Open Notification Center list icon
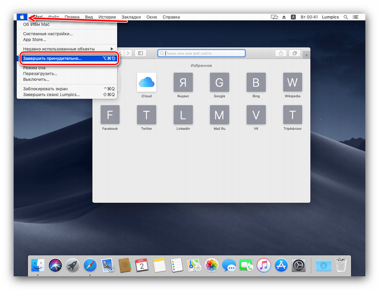This screenshot has width=379, height=290. click(355, 17)
